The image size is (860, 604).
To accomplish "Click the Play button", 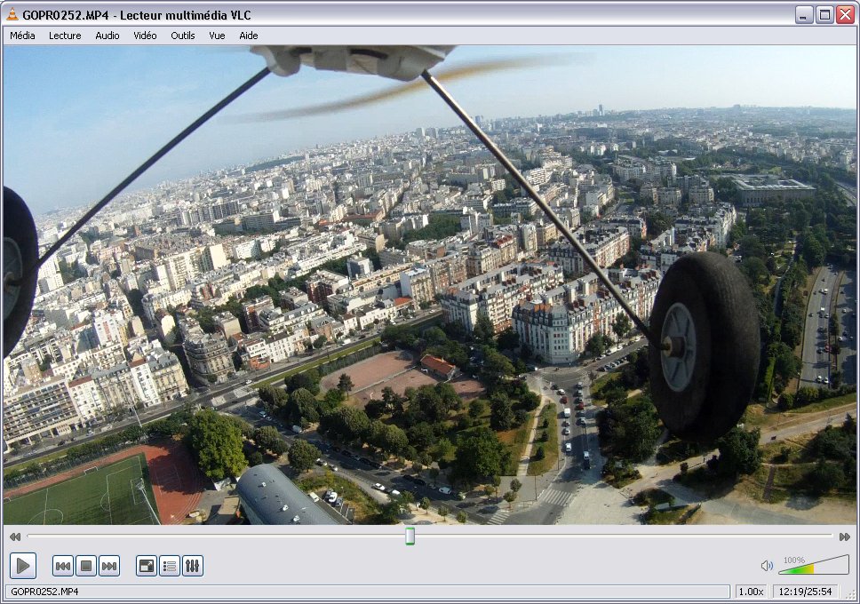I will (23, 566).
